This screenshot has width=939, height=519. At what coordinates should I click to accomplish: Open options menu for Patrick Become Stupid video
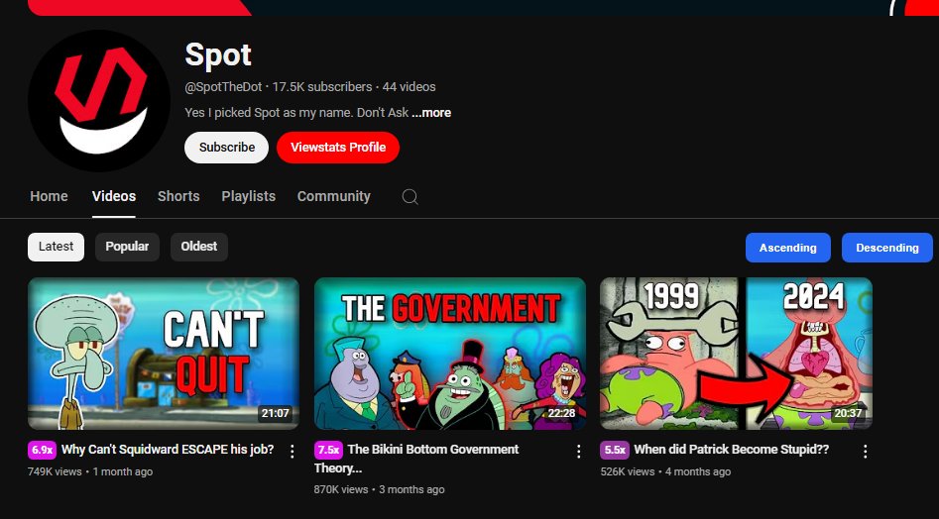pos(865,452)
